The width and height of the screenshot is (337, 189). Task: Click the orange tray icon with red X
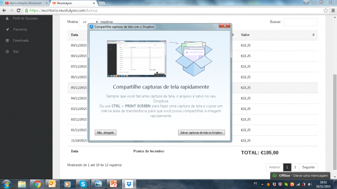[292, 184]
